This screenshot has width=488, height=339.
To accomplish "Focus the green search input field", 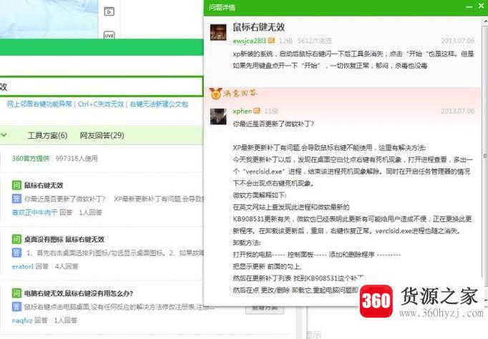I will (x=101, y=87).
